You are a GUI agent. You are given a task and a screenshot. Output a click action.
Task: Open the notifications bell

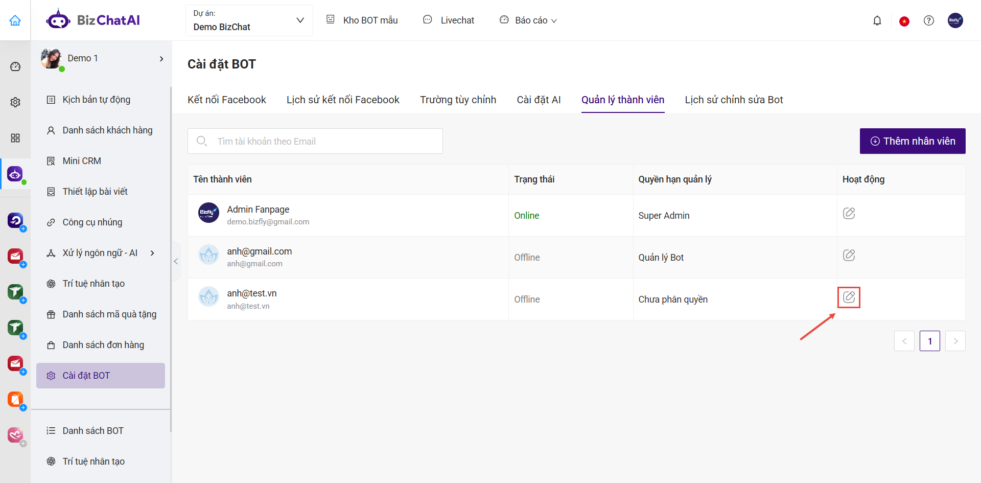pyautogui.click(x=877, y=20)
